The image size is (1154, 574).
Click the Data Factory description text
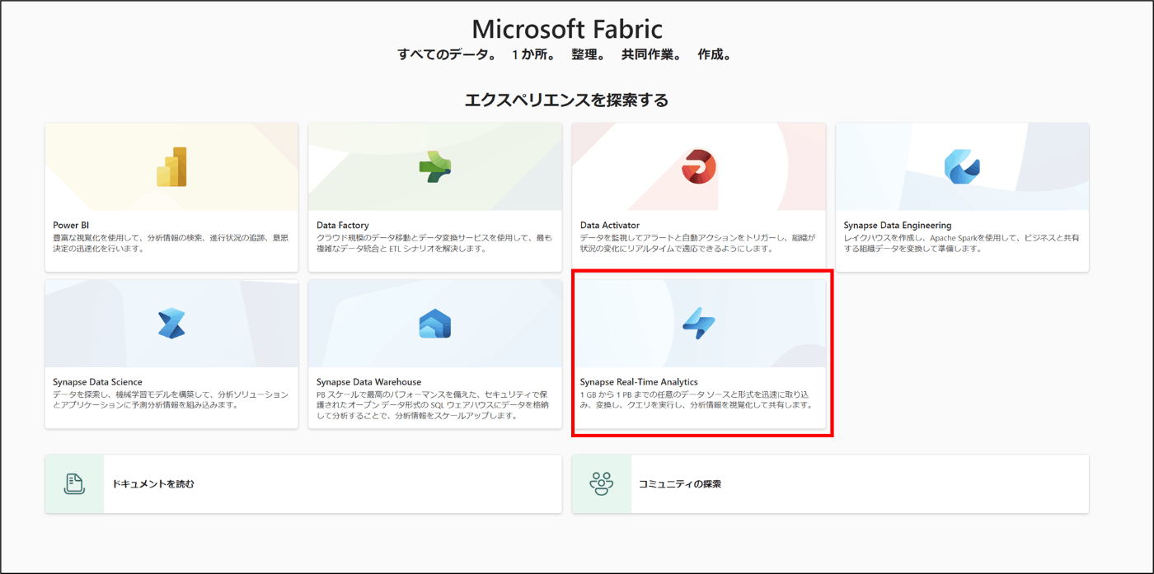point(434,243)
